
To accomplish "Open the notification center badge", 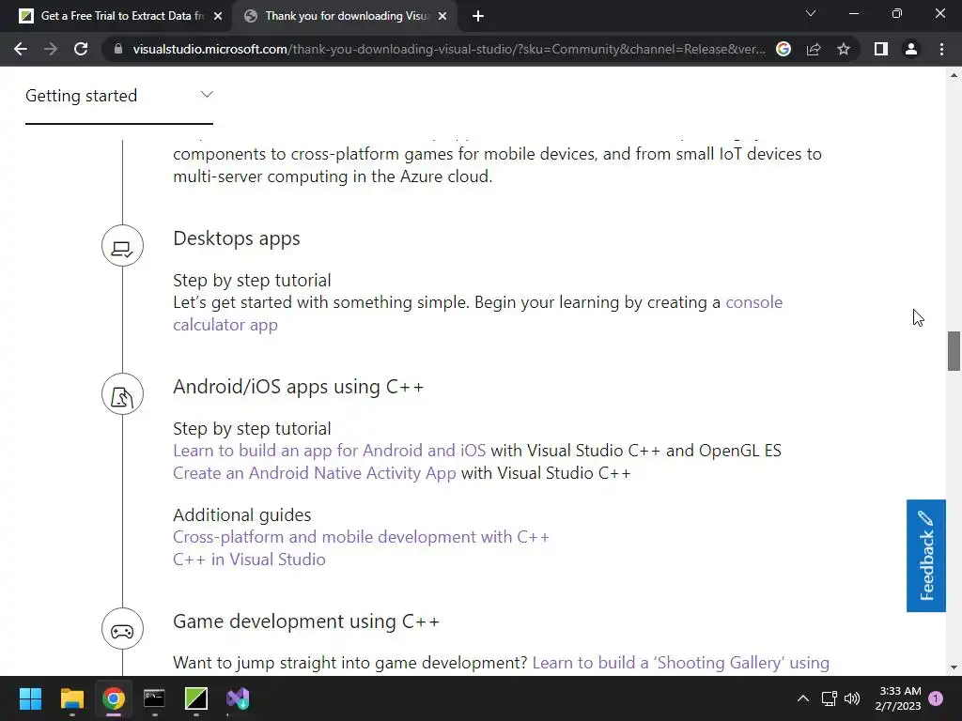I will pos(936,698).
